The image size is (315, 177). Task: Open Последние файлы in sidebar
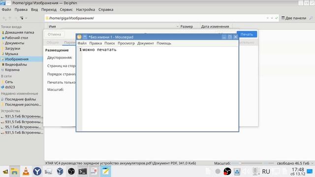[x=20, y=99]
